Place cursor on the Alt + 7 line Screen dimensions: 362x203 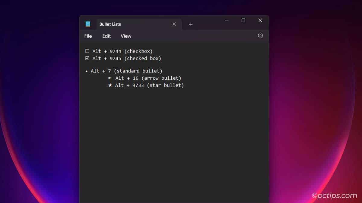(127, 71)
